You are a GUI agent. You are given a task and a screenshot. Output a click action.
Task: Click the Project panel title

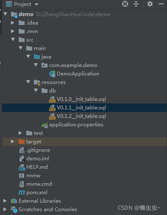pyautogui.click(x=22, y=4)
